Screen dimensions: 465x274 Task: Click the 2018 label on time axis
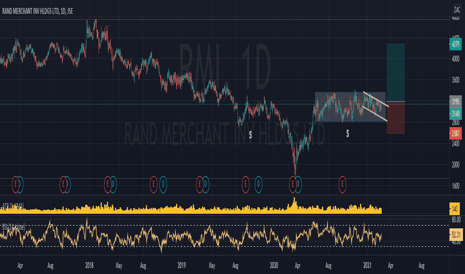pos(89,266)
